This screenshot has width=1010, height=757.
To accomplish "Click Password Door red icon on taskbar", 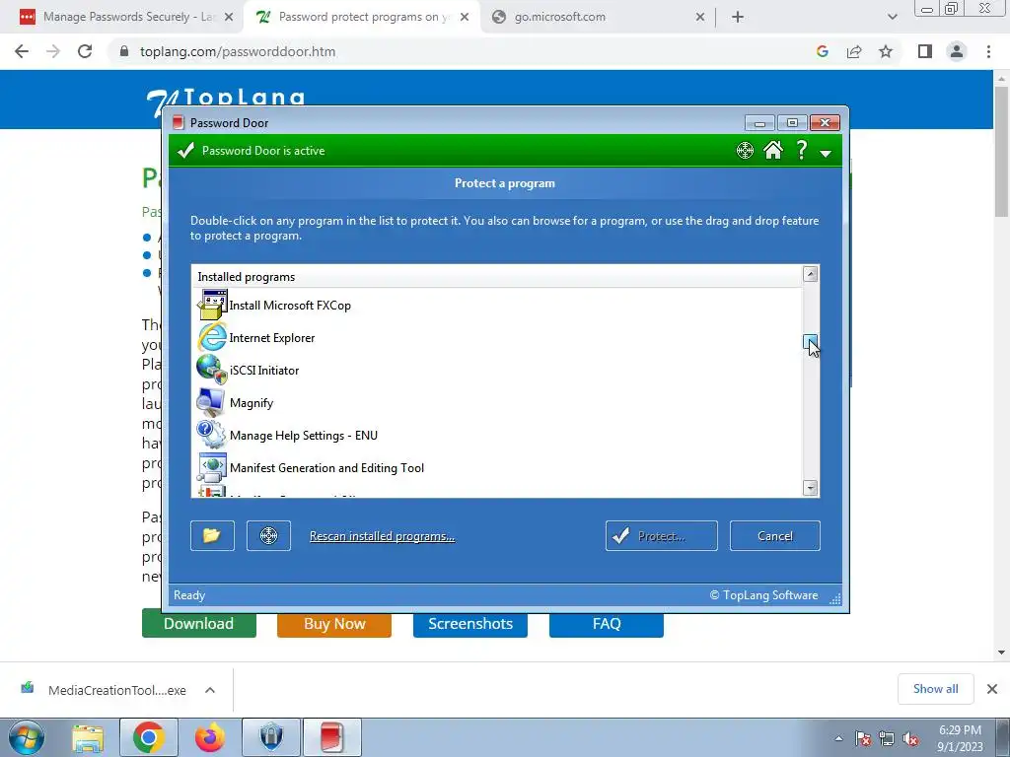I will coord(331,737).
